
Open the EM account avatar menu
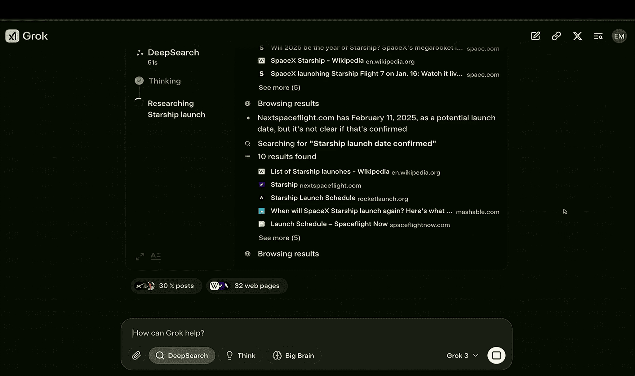click(619, 36)
